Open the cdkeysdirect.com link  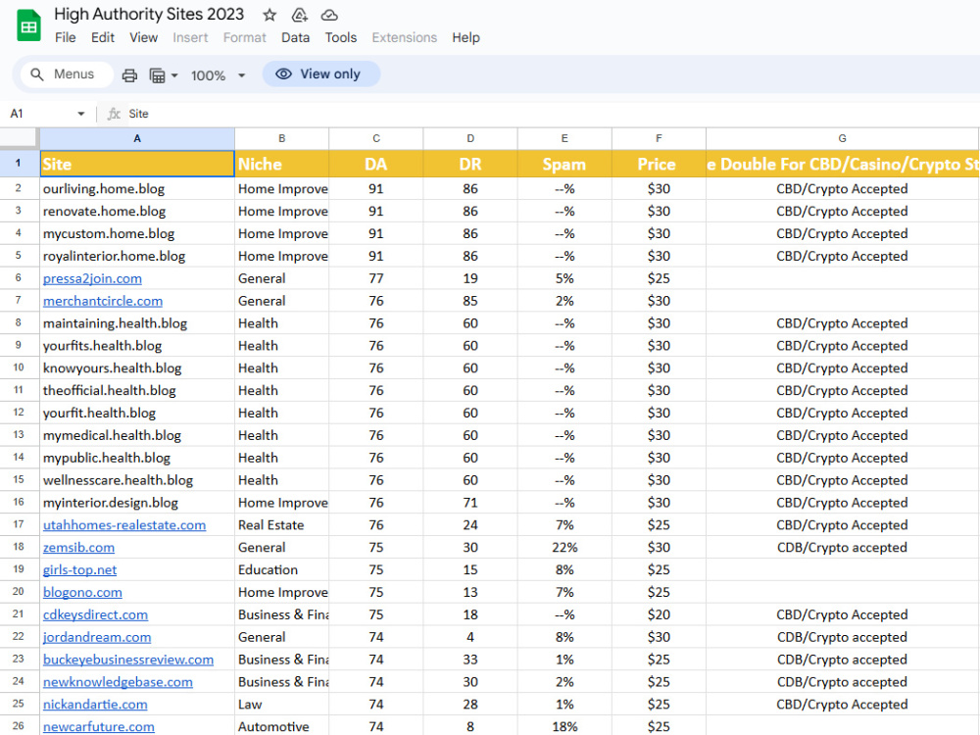(96, 615)
